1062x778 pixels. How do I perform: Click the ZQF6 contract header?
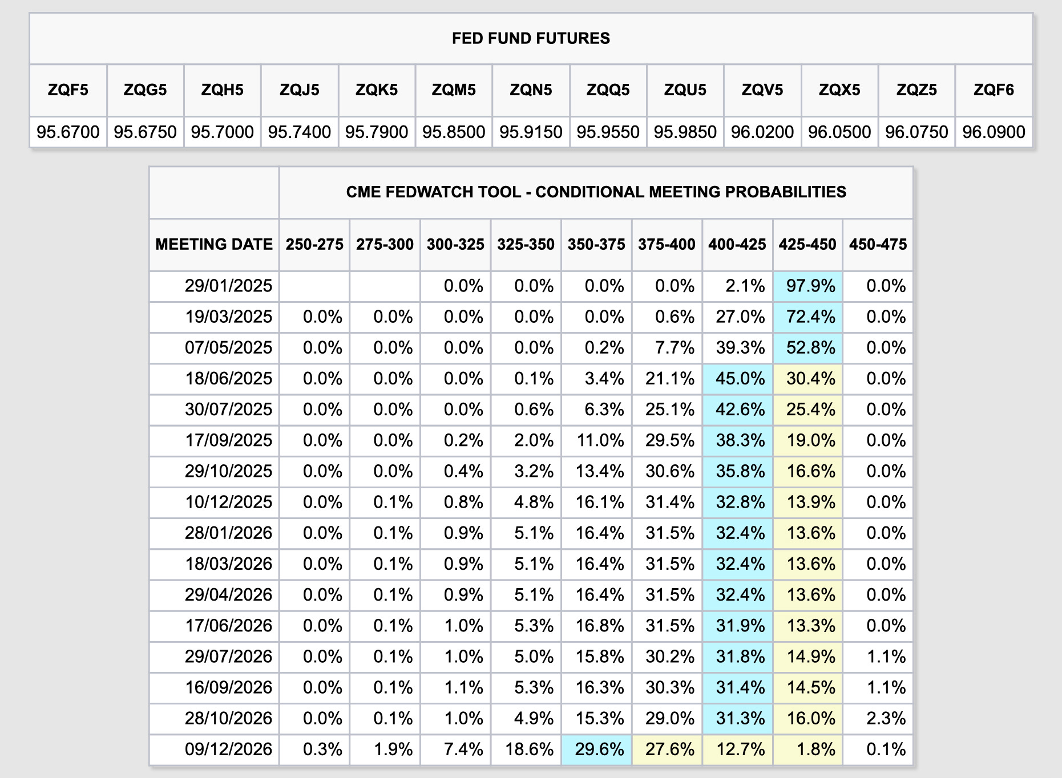point(994,90)
